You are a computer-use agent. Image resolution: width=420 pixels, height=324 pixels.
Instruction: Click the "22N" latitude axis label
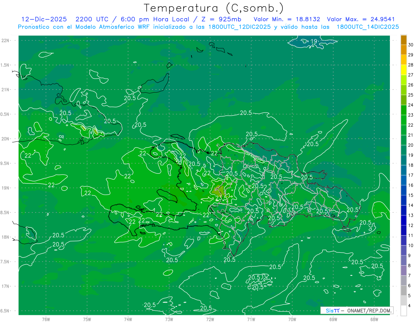[6, 40]
